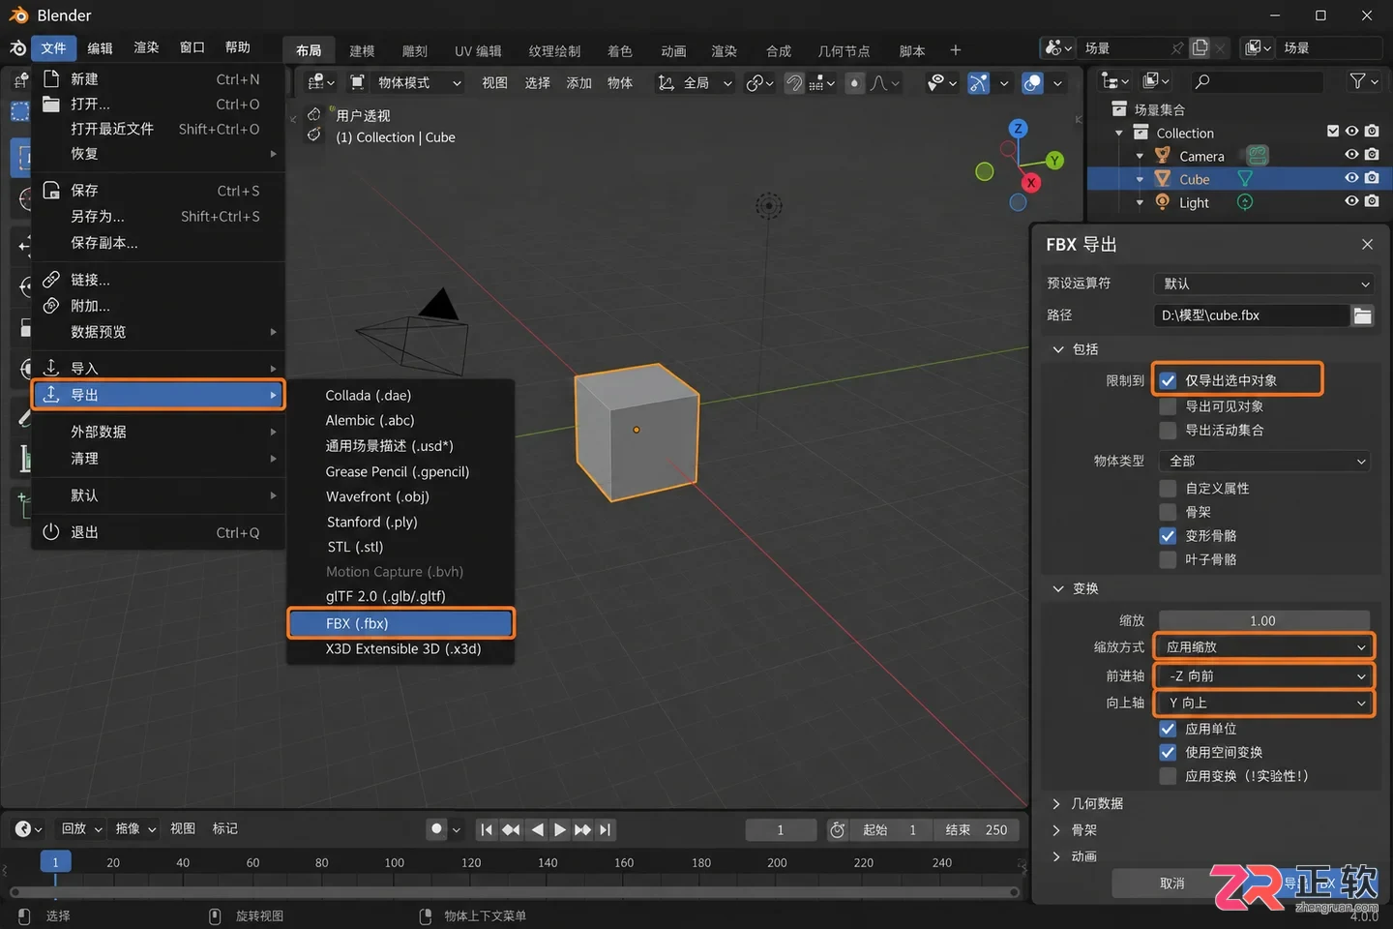The height and width of the screenshot is (929, 1393).
Task: Jump to the timeline end frame
Action: 606,829
